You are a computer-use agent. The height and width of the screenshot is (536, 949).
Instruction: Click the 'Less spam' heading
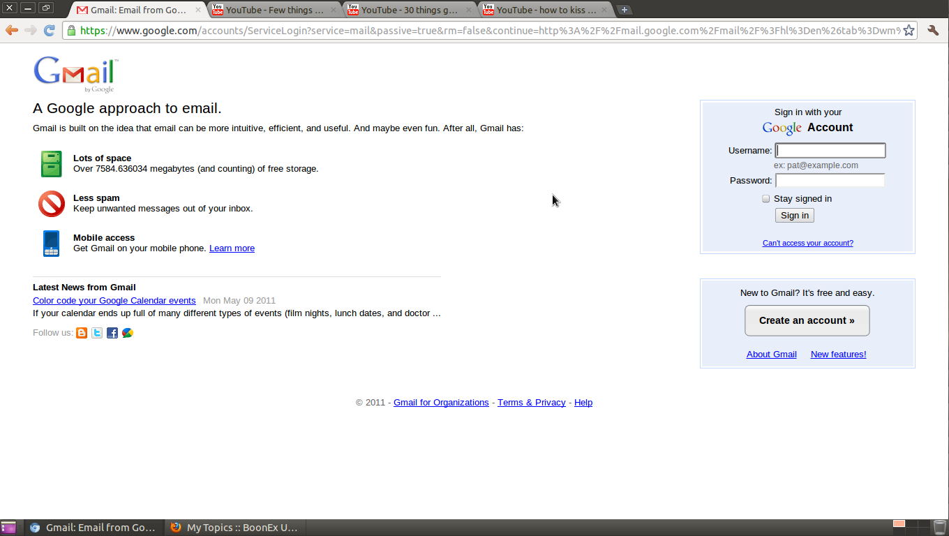point(96,198)
